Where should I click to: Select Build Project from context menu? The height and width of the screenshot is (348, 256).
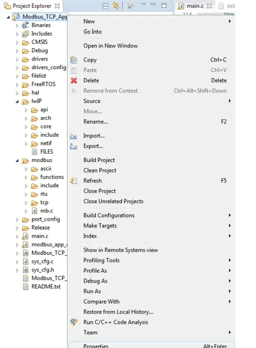(x=99, y=160)
